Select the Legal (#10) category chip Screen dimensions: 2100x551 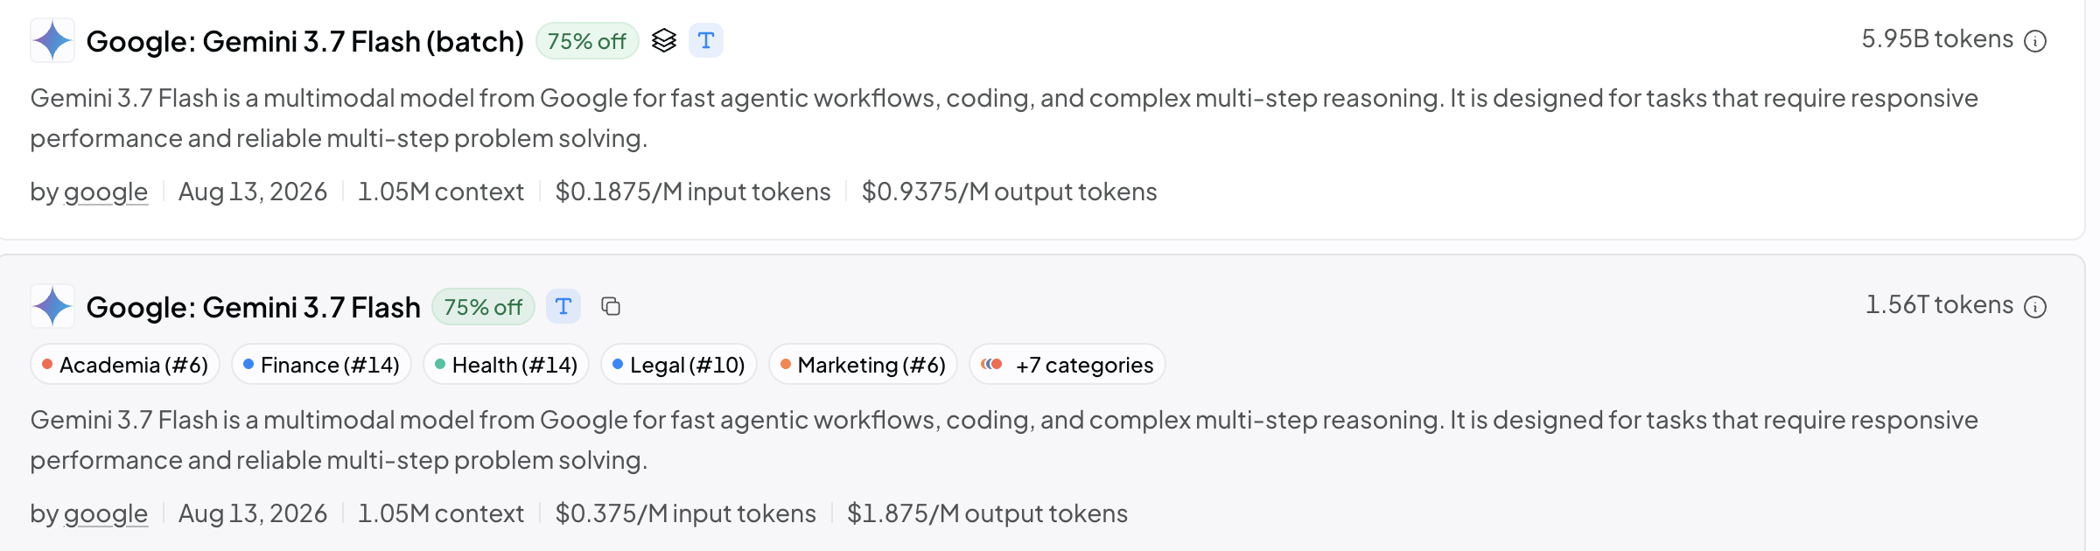tap(678, 365)
